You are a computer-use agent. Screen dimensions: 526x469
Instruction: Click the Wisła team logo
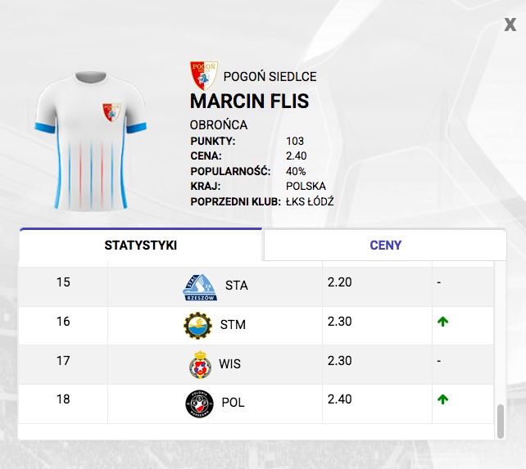200,363
